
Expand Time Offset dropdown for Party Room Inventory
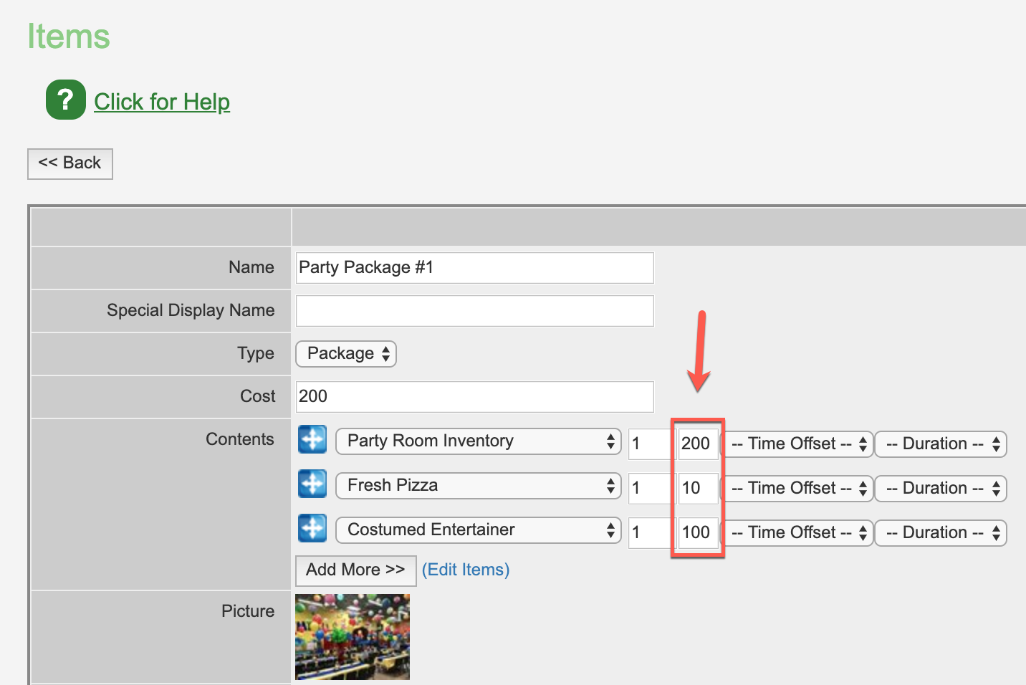pyautogui.click(x=797, y=444)
